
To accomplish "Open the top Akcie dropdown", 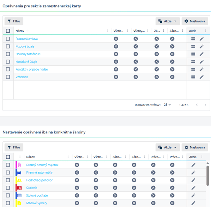I will point(167,21).
